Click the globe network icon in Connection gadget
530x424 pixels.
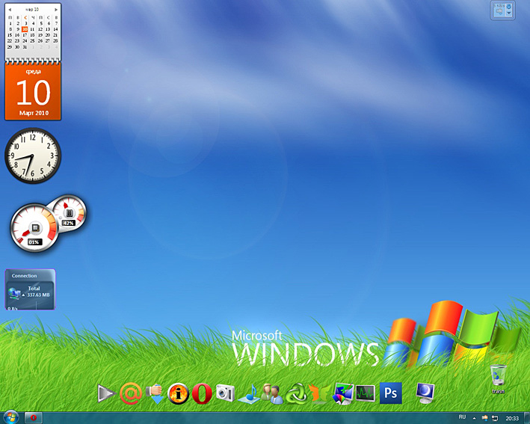[x=14, y=293]
